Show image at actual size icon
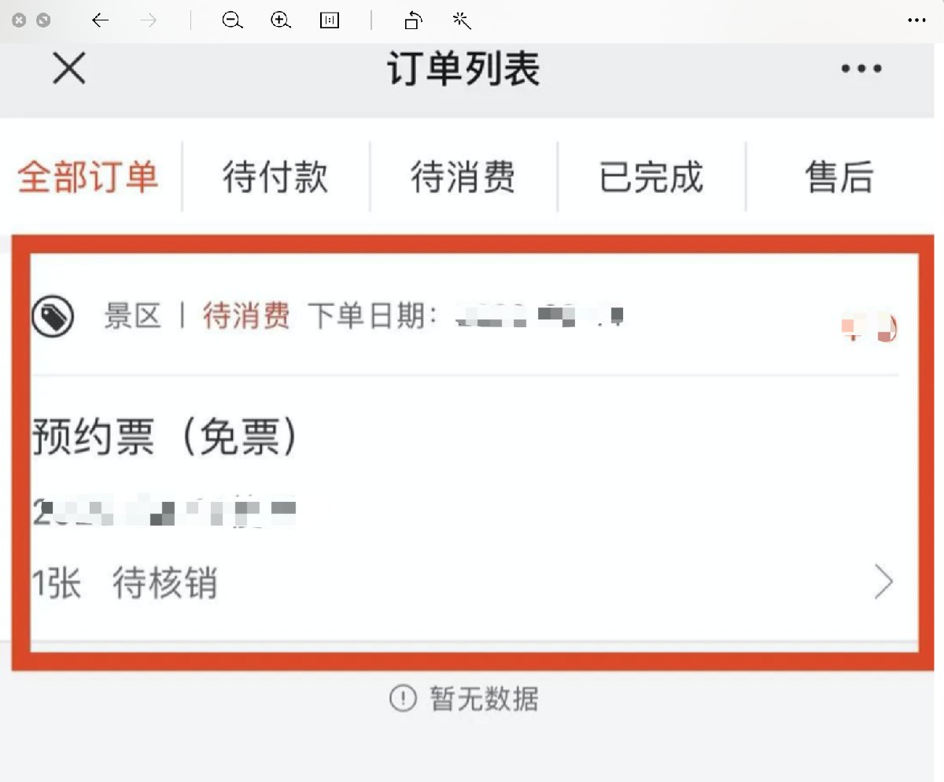944x782 pixels. (330, 21)
